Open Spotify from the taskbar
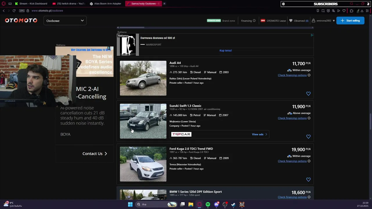Image resolution: width=372 pixels, height=209 pixels. click(x=208, y=204)
